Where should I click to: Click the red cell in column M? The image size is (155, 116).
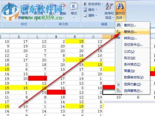click(x=56, y=92)
